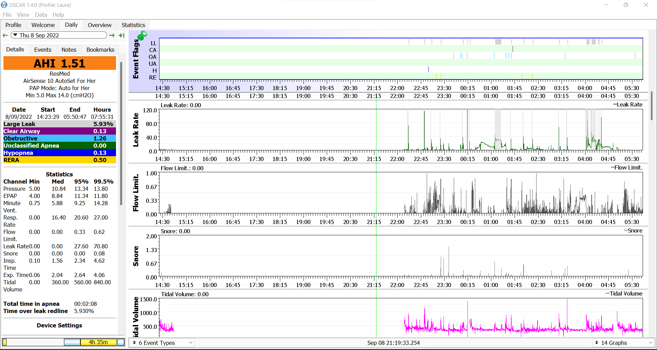Screen dimensions: 657x350
Task: Click the Device Settings heading
Action: pyautogui.click(x=60, y=325)
